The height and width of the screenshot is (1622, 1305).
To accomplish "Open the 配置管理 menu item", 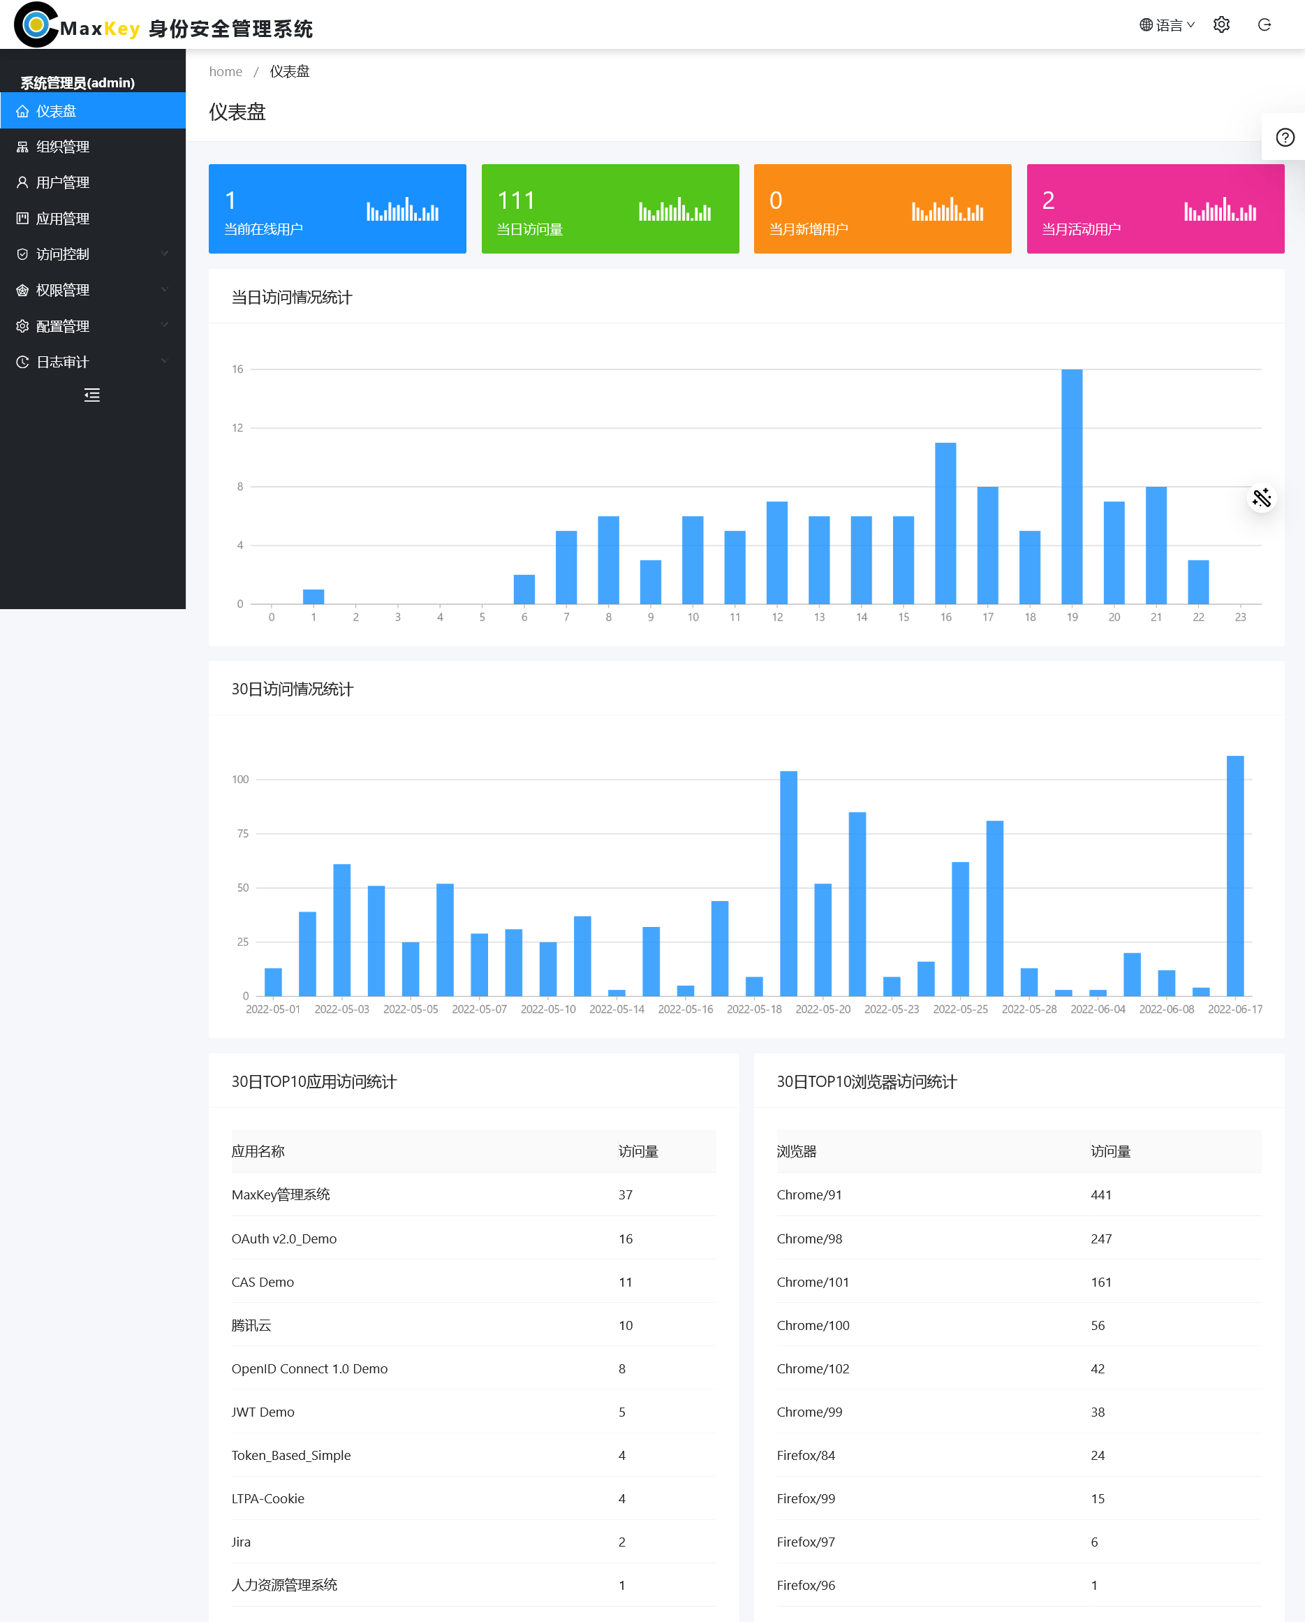I will (x=62, y=326).
